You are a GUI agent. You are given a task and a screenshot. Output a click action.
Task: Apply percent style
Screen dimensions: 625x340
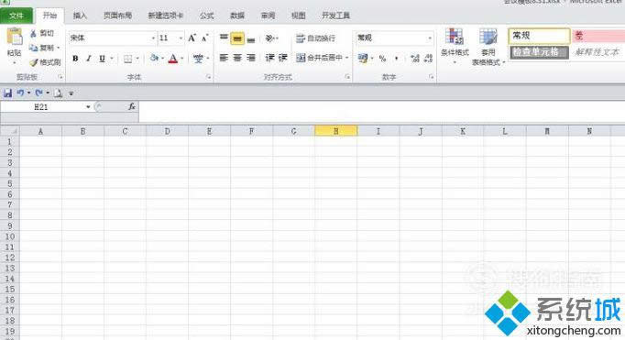pyautogui.click(x=383, y=59)
